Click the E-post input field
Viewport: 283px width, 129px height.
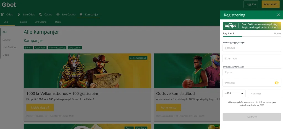coord(252,72)
